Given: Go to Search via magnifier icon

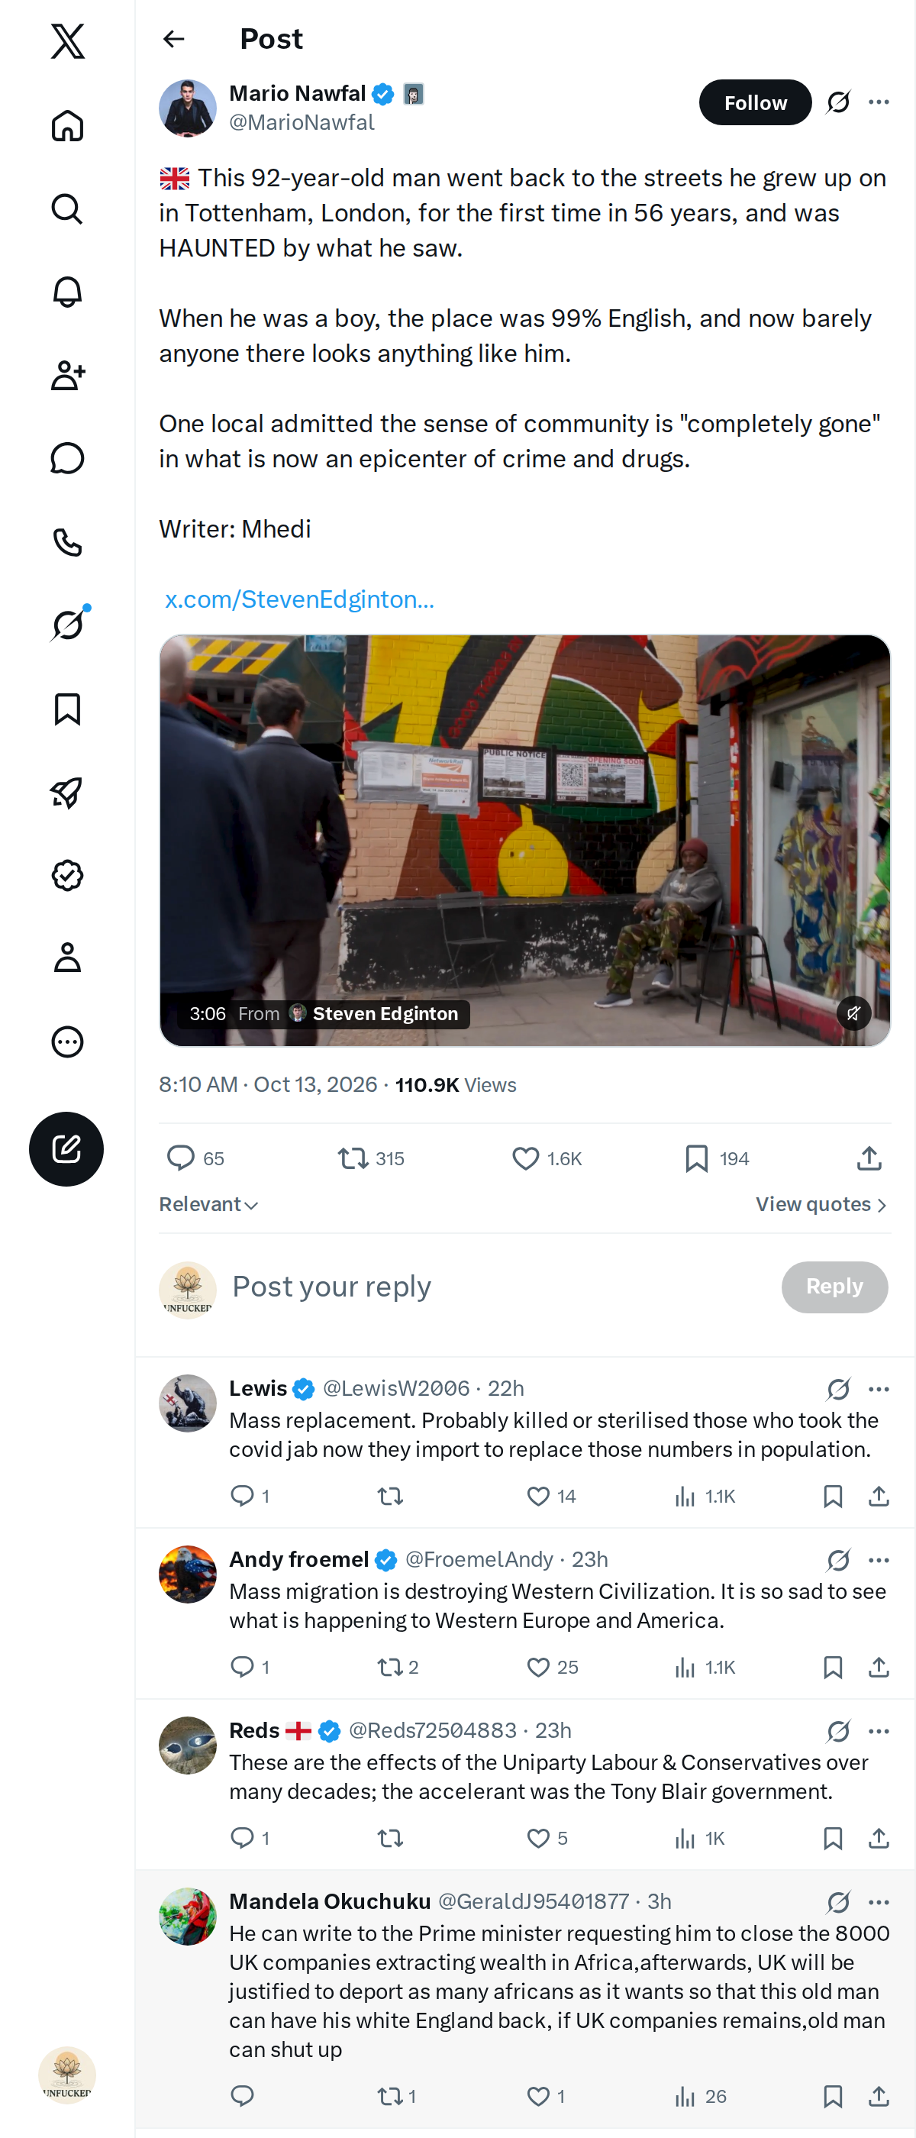Looking at the screenshot, I should [67, 209].
